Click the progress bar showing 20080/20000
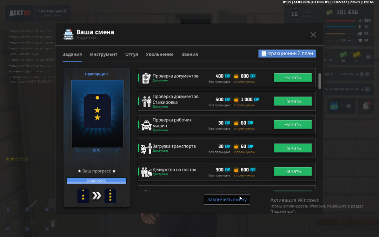This screenshot has height=237, width=379. point(97,181)
